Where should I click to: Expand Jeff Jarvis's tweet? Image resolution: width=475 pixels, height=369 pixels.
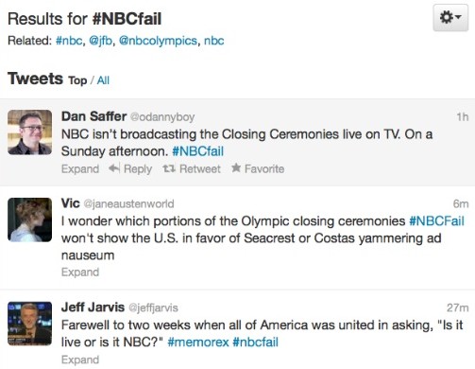80,360
